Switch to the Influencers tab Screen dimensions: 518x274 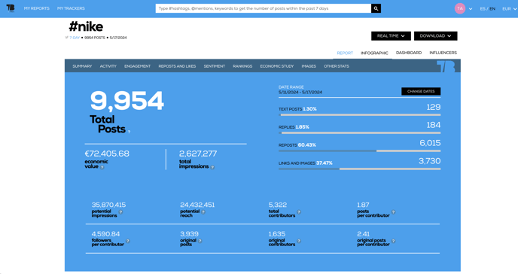[x=443, y=53]
